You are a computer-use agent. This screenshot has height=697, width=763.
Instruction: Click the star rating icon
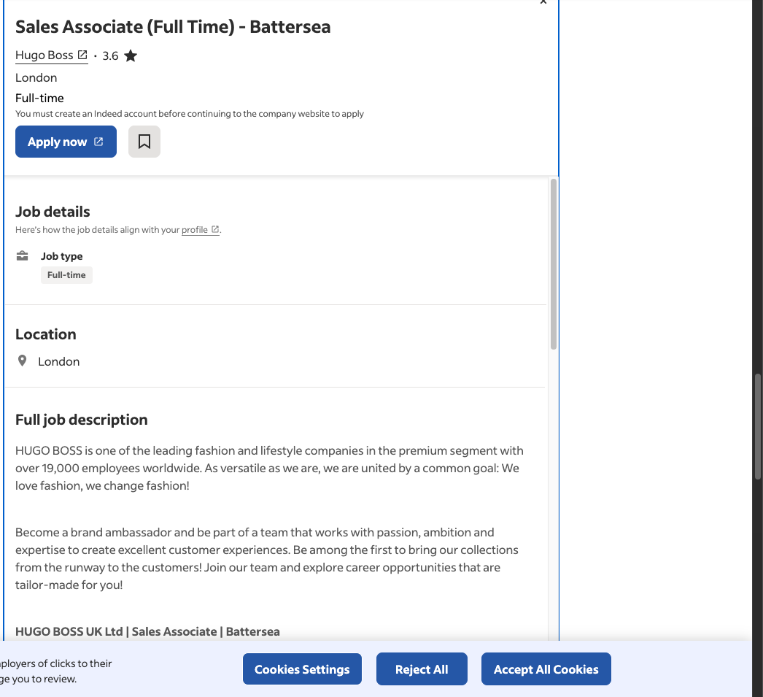[x=131, y=56]
